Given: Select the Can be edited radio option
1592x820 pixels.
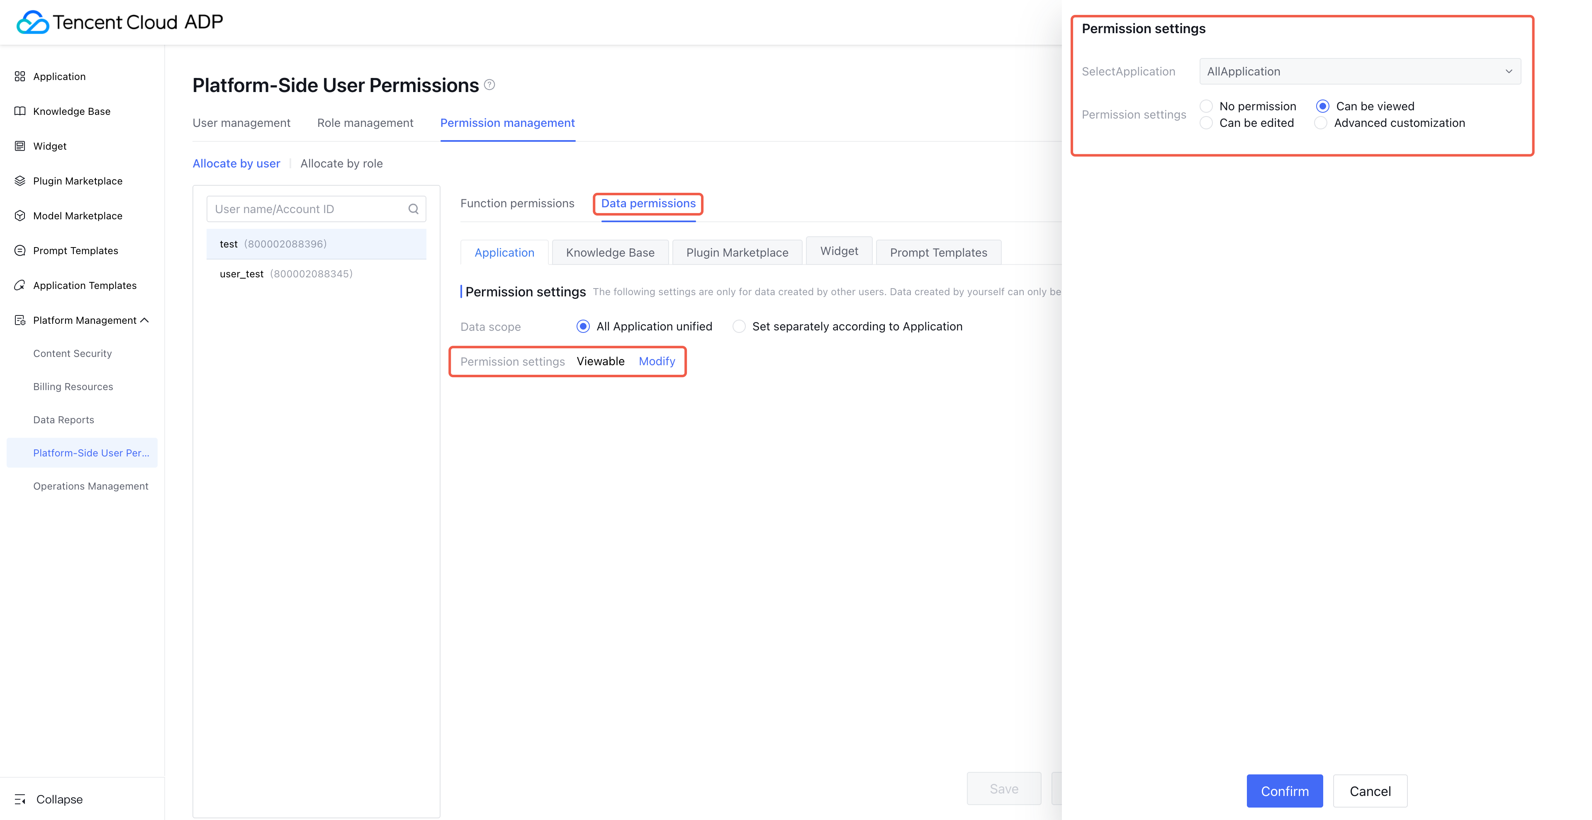Looking at the screenshot, I should coord(1206,123).
